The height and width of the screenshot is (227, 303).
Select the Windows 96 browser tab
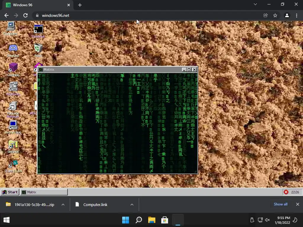pyautogui.click(x=38, y=5)
